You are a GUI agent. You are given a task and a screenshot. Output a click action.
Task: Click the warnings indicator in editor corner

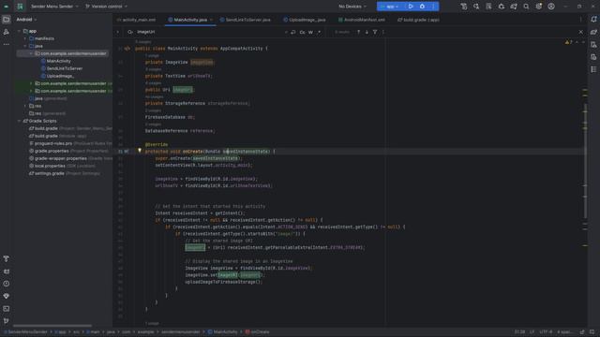(569, 42)
